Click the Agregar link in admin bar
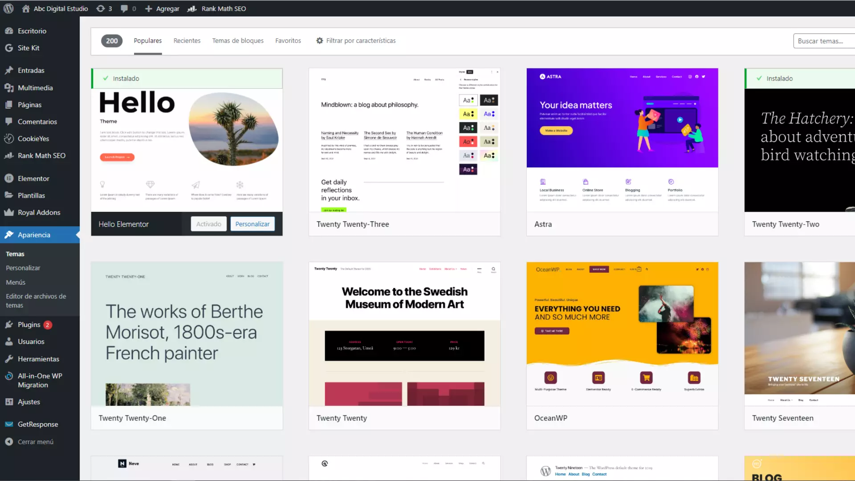Viewport: 855px width, 481px height. [x=167, y=8]
